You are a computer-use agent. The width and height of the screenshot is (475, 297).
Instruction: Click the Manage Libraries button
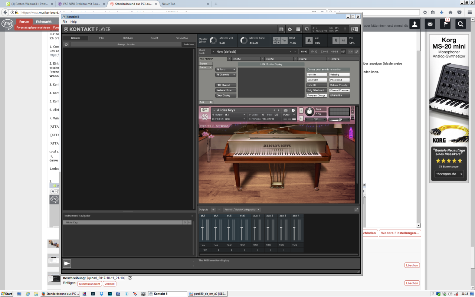[x=126, y=45]
